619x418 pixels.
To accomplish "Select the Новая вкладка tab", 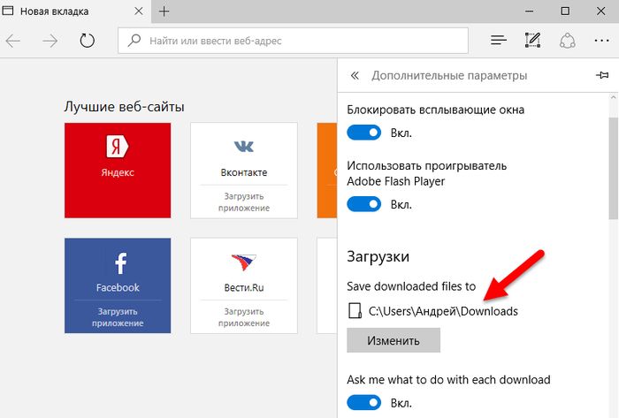I will 75,11.
